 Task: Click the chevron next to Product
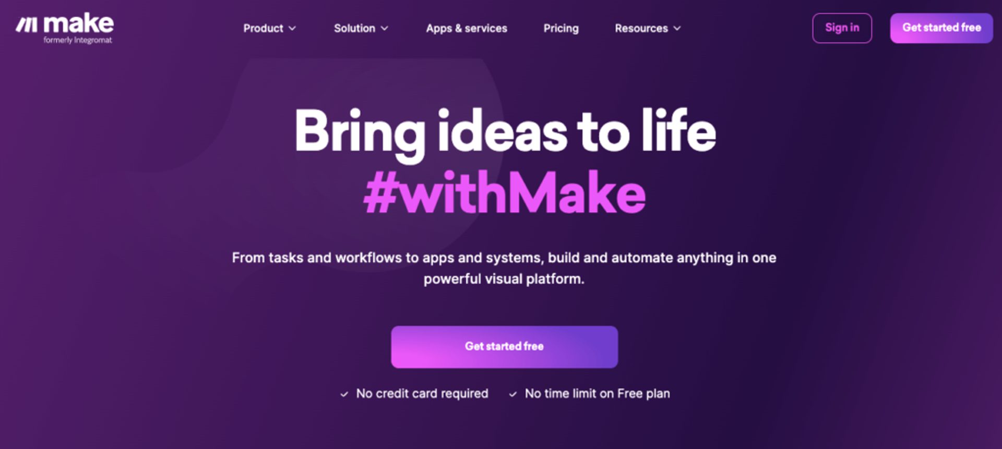click(x=292, y=28)
